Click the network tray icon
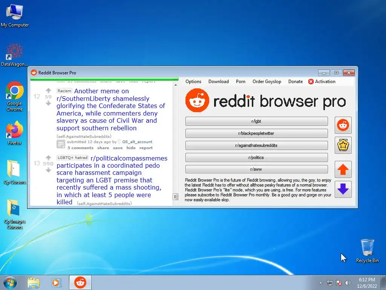The width and height of the screenshot is (386, 290). pyautogui.click(x=329, y=283)
